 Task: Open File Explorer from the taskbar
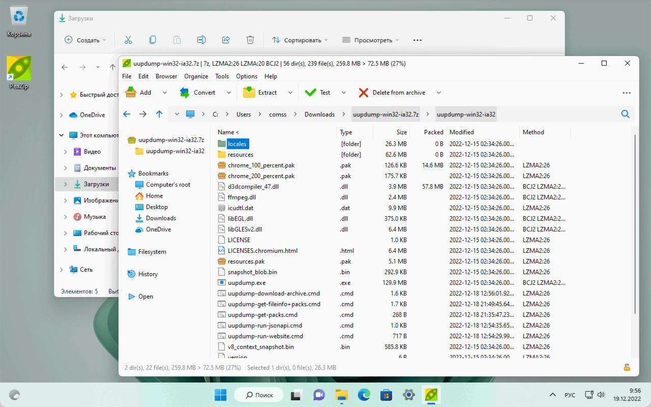(x=342, y=395)
